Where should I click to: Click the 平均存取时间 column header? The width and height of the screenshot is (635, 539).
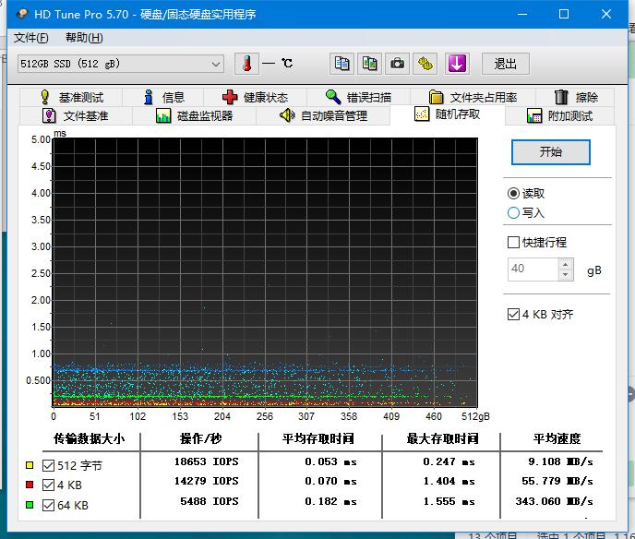pos(318,438)
